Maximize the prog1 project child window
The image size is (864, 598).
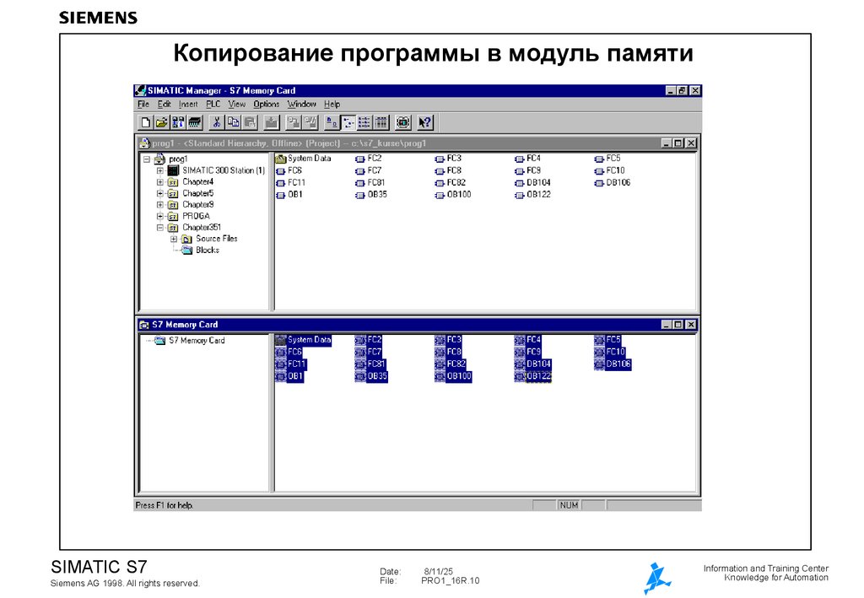(x=678, y=143)
